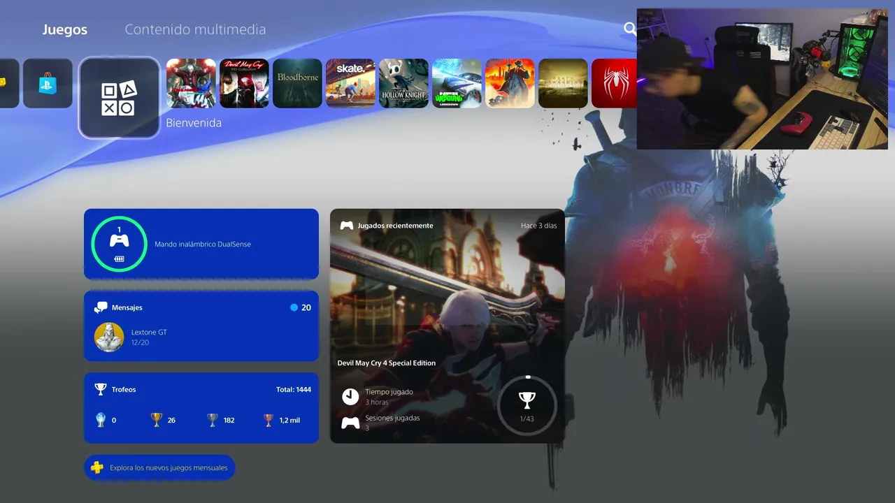This screenshot has height=503, width=895.
Task: Click the Hace 3 días timestamp
Action: point(539,226)
